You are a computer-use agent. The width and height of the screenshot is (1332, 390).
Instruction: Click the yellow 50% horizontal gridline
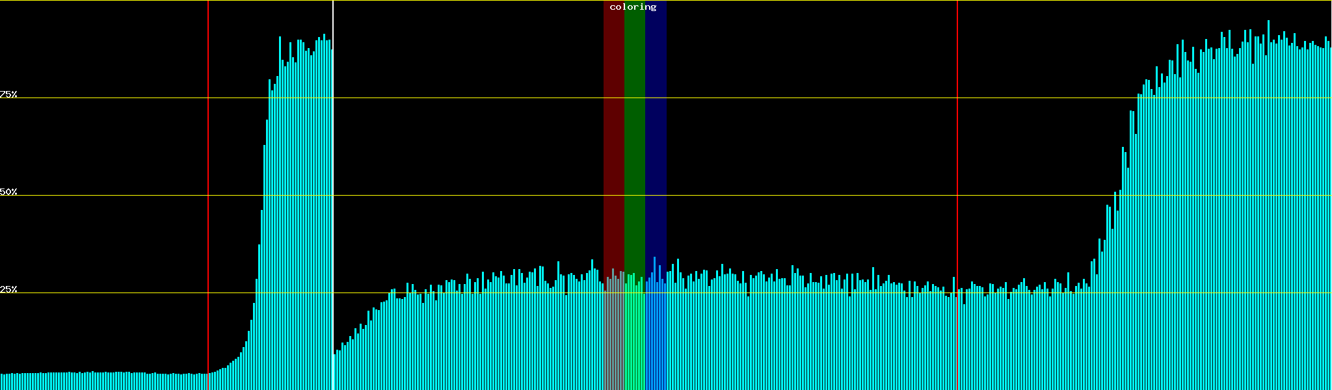tap(780, 195)
